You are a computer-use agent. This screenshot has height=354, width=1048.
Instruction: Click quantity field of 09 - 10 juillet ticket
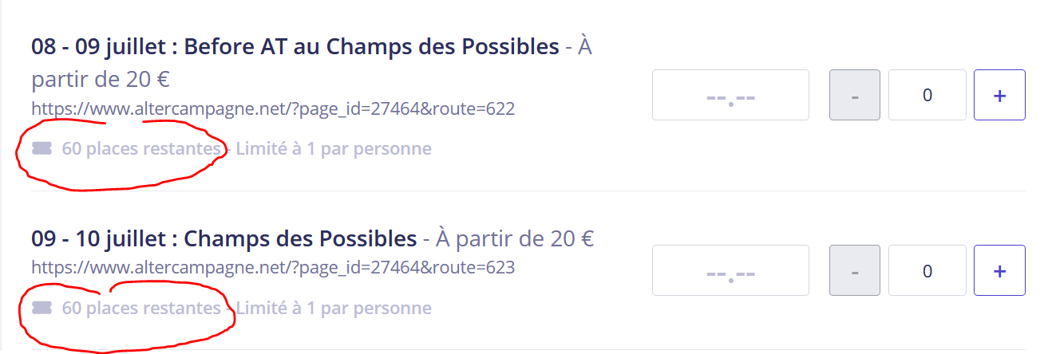[x=927, y=270]
